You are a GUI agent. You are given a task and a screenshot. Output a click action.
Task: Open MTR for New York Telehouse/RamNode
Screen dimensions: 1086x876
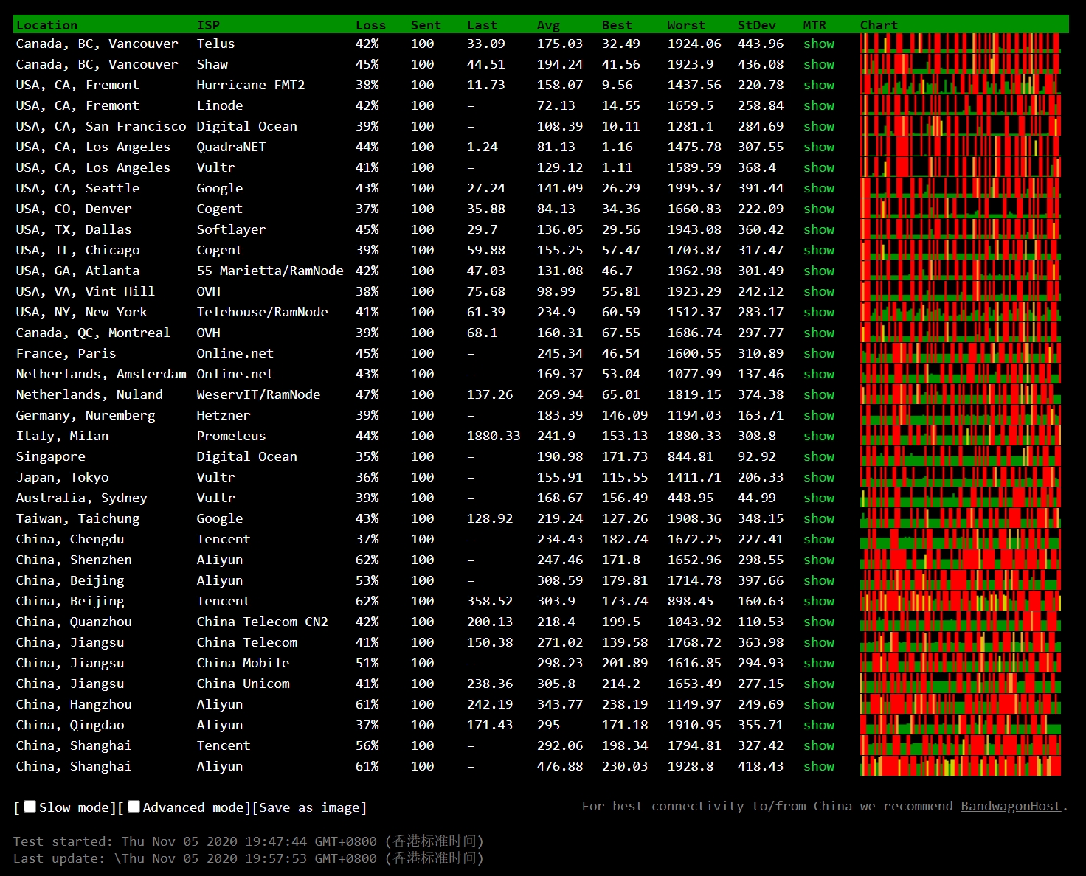pos(819,312)
